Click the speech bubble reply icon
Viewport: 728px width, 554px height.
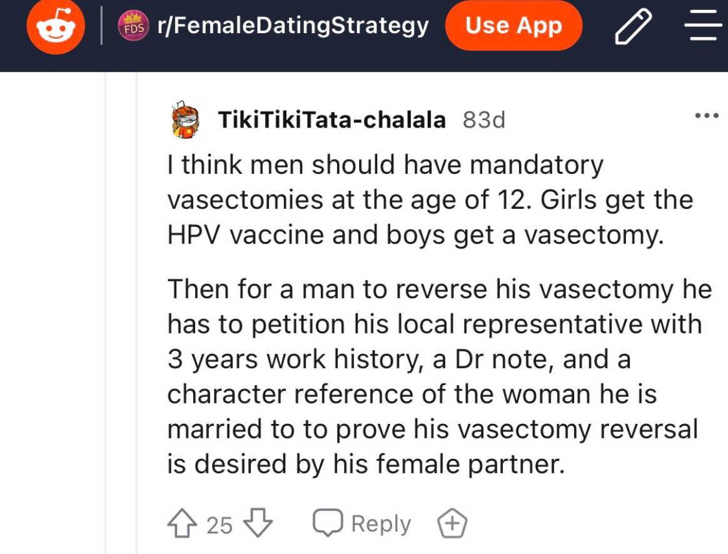[328, 523]
